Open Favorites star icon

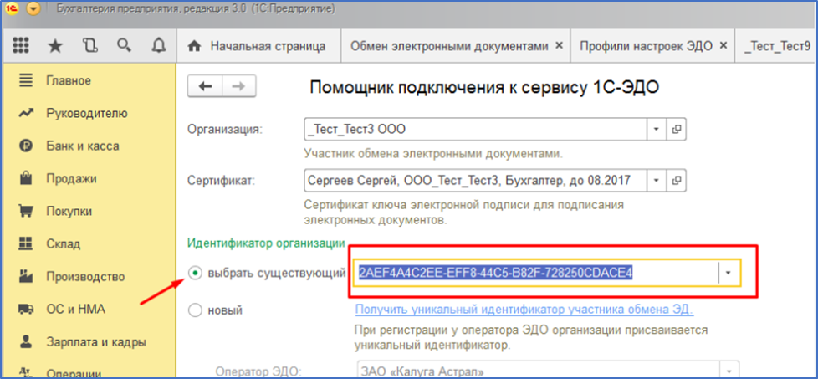point(54,46)
